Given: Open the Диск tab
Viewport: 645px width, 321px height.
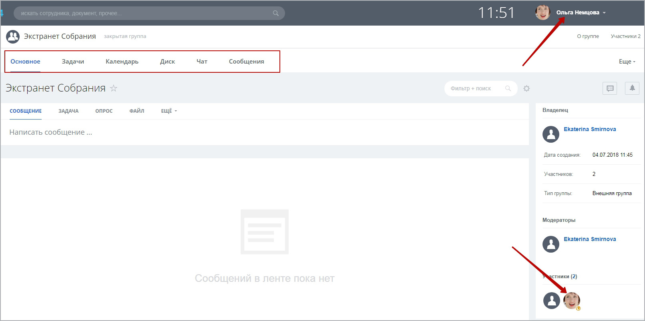Looking at the screenshot, I should pos(167,62).
